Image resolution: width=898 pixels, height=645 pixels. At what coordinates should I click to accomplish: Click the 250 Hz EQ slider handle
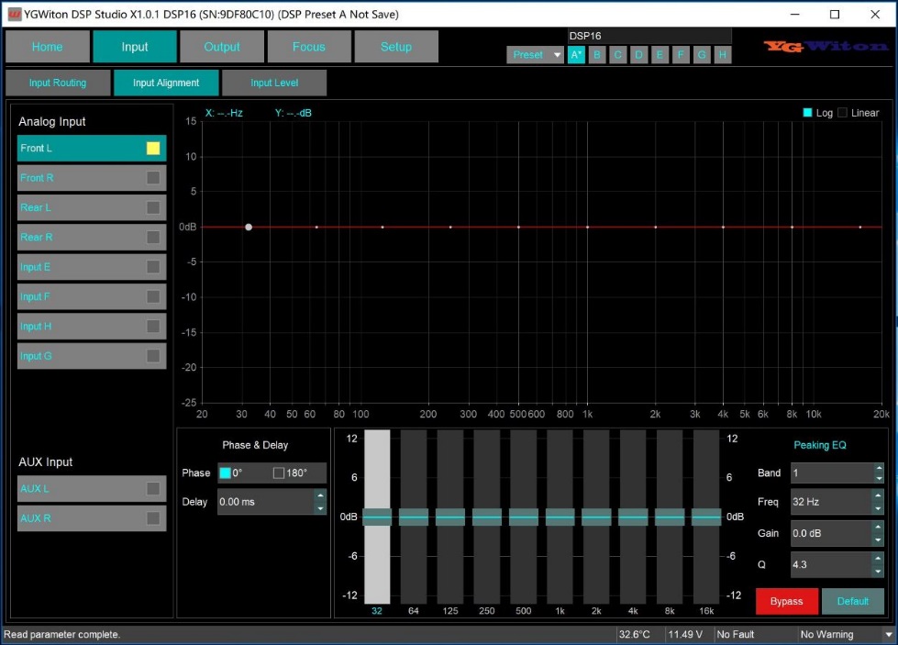tap(487, 517)
